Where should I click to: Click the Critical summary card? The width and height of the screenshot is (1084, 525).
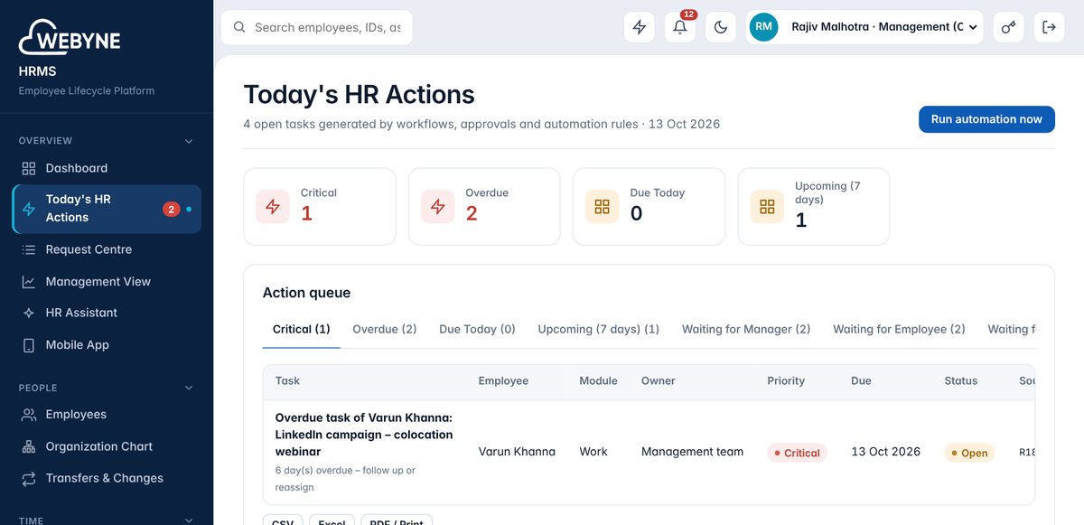click(x=320, y=206)
